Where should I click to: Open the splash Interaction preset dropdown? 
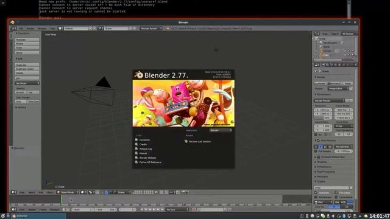(x=221, y=130)
